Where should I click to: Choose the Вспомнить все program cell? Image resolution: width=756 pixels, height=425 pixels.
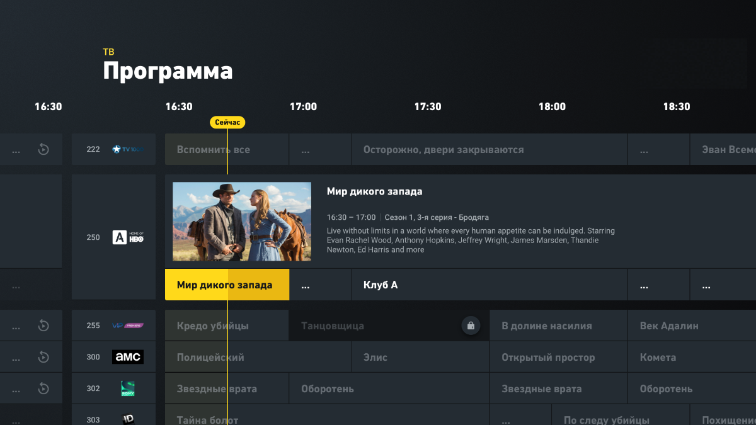pyautogui.click(x=227, y=149)
